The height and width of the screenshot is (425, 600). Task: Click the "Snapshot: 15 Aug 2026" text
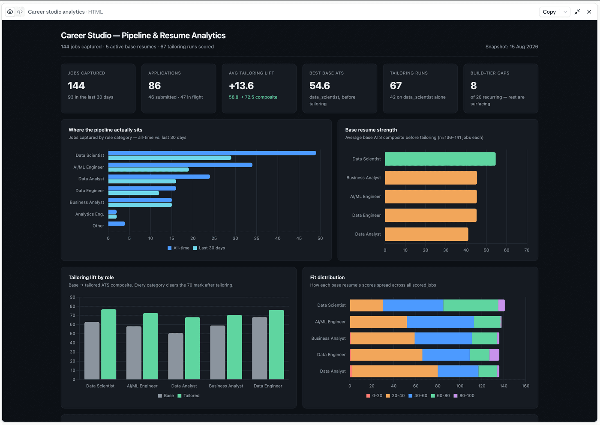point(512,47)
